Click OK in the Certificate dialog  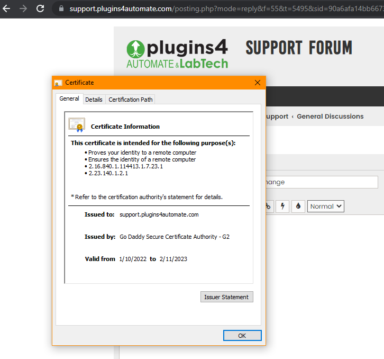242,336
